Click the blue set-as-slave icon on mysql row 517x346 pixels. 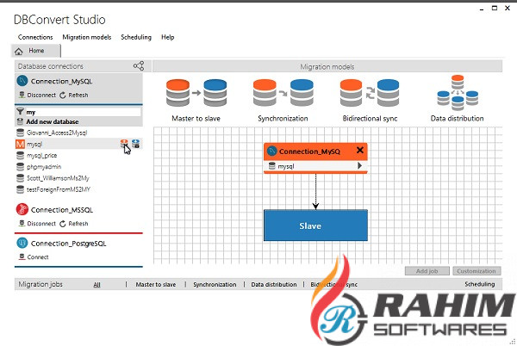pos(136,144)
